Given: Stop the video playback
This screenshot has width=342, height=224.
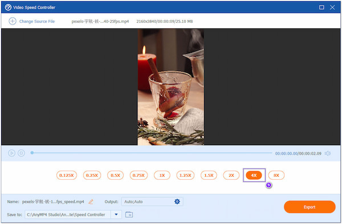Looking at the screenshot, I should coord(21,153).
